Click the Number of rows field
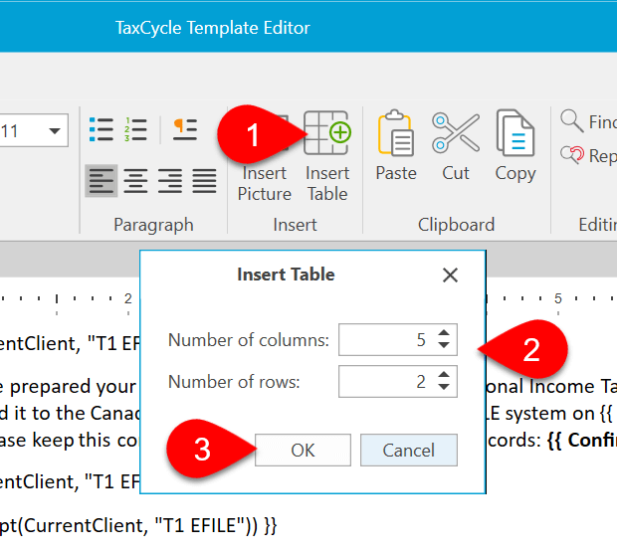The height and width of the screenshot is (553, 617). (398, 382)
